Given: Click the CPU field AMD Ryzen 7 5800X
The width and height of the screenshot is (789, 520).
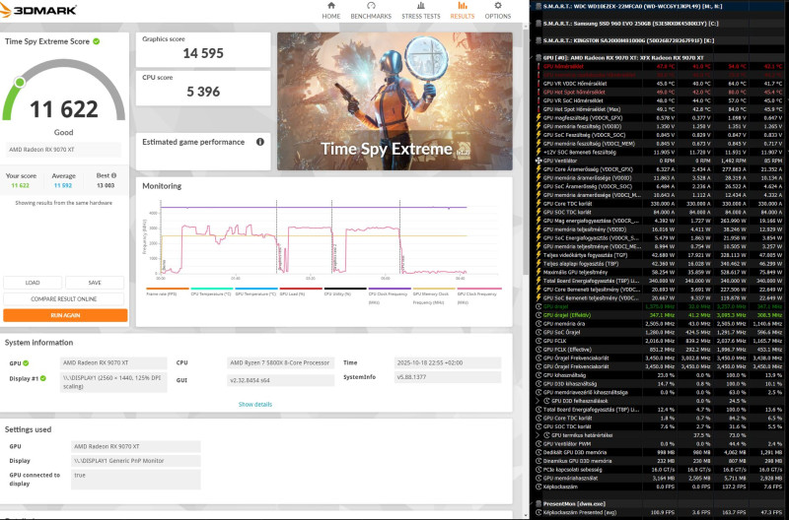Looking at the screenshot, I should 280,362.
